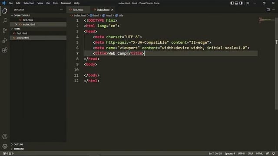Image resolution: width=278 pixels, height=156 pixels.
Task: Click title element in breadcrumb
Action: coord(121,16)
